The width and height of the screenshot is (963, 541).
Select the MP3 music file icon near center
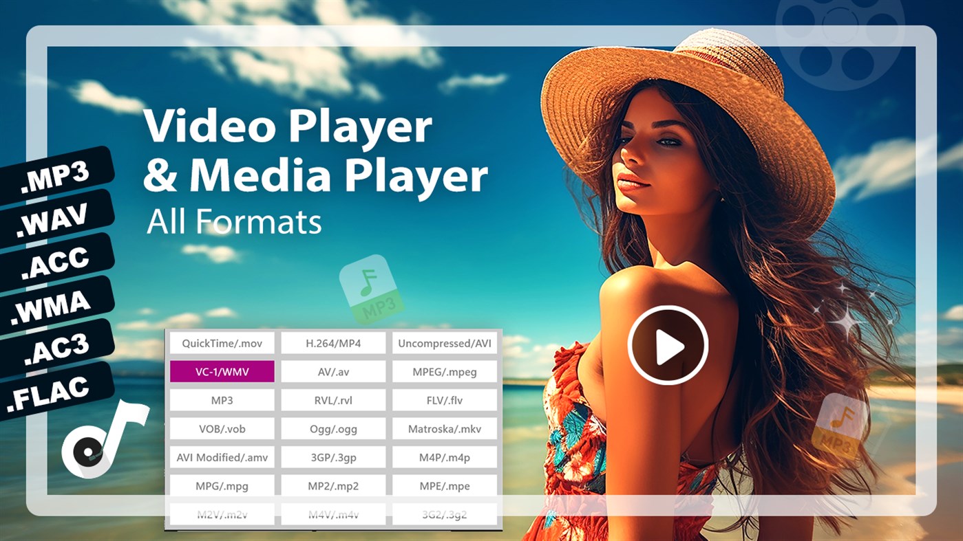pyautogui.click(x=372, y=289)
